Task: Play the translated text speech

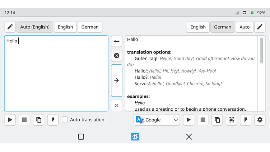Action: [x=188, y=120]
